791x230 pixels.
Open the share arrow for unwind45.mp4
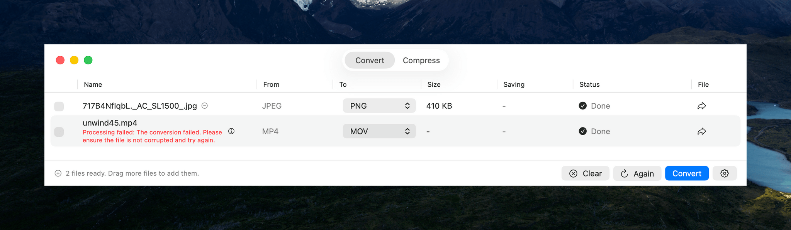[702, 131]
